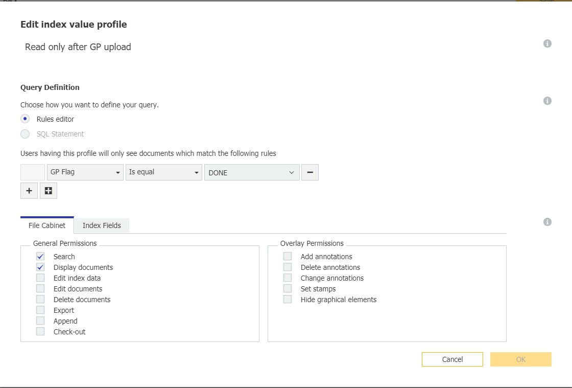Tick the Delete documents checkbox
Image resolution: width=572 pixels, height=388 pixels.
(x=40, y=299)
